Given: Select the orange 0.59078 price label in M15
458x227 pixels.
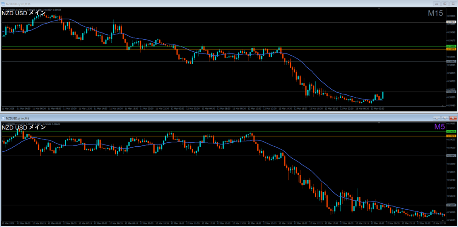Looking at the screenshot, I should pos(452,49).
